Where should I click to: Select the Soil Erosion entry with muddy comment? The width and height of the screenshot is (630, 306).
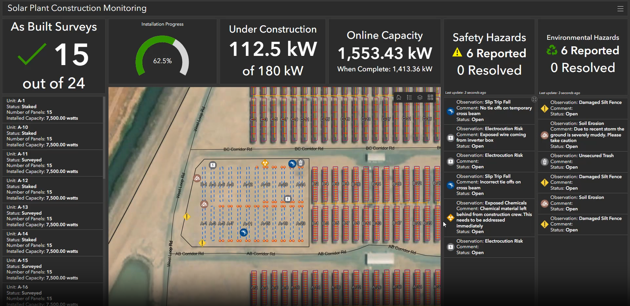(x=583, y=135)
